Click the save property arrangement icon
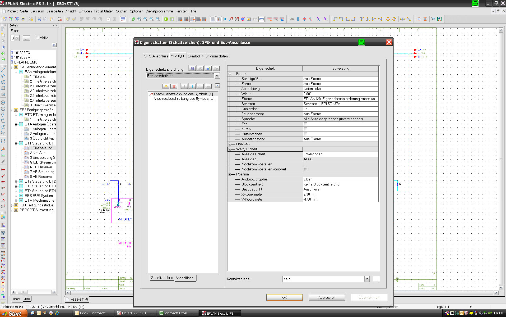This screenshot has width=506, height=317. click(x=192, y=69)
